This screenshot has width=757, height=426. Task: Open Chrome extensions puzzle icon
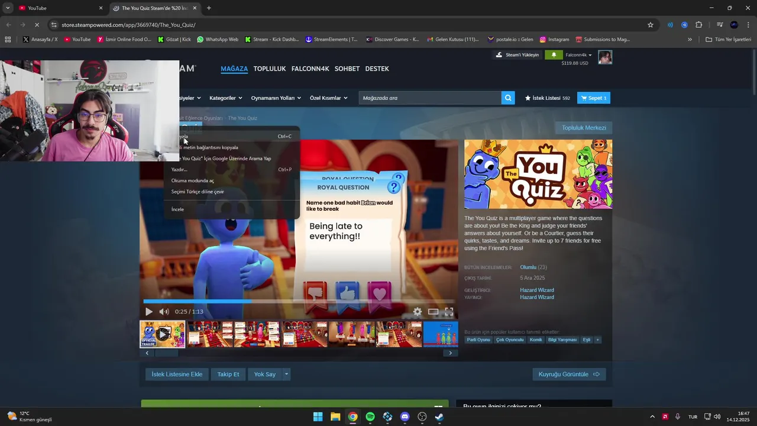click(699, 25)
